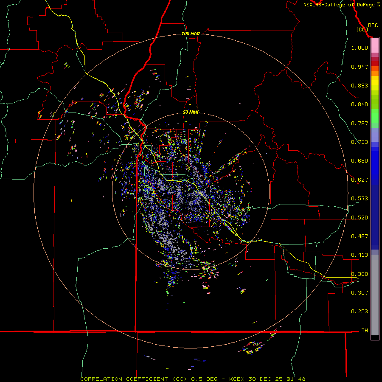The height and width of the screenshot is (382, 382).
Task: Click the 0.467 scale value
Action: [360, 236]
